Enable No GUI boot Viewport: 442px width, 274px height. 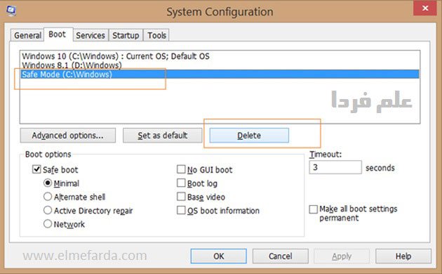pyautogui.click(x=181, y=169)
